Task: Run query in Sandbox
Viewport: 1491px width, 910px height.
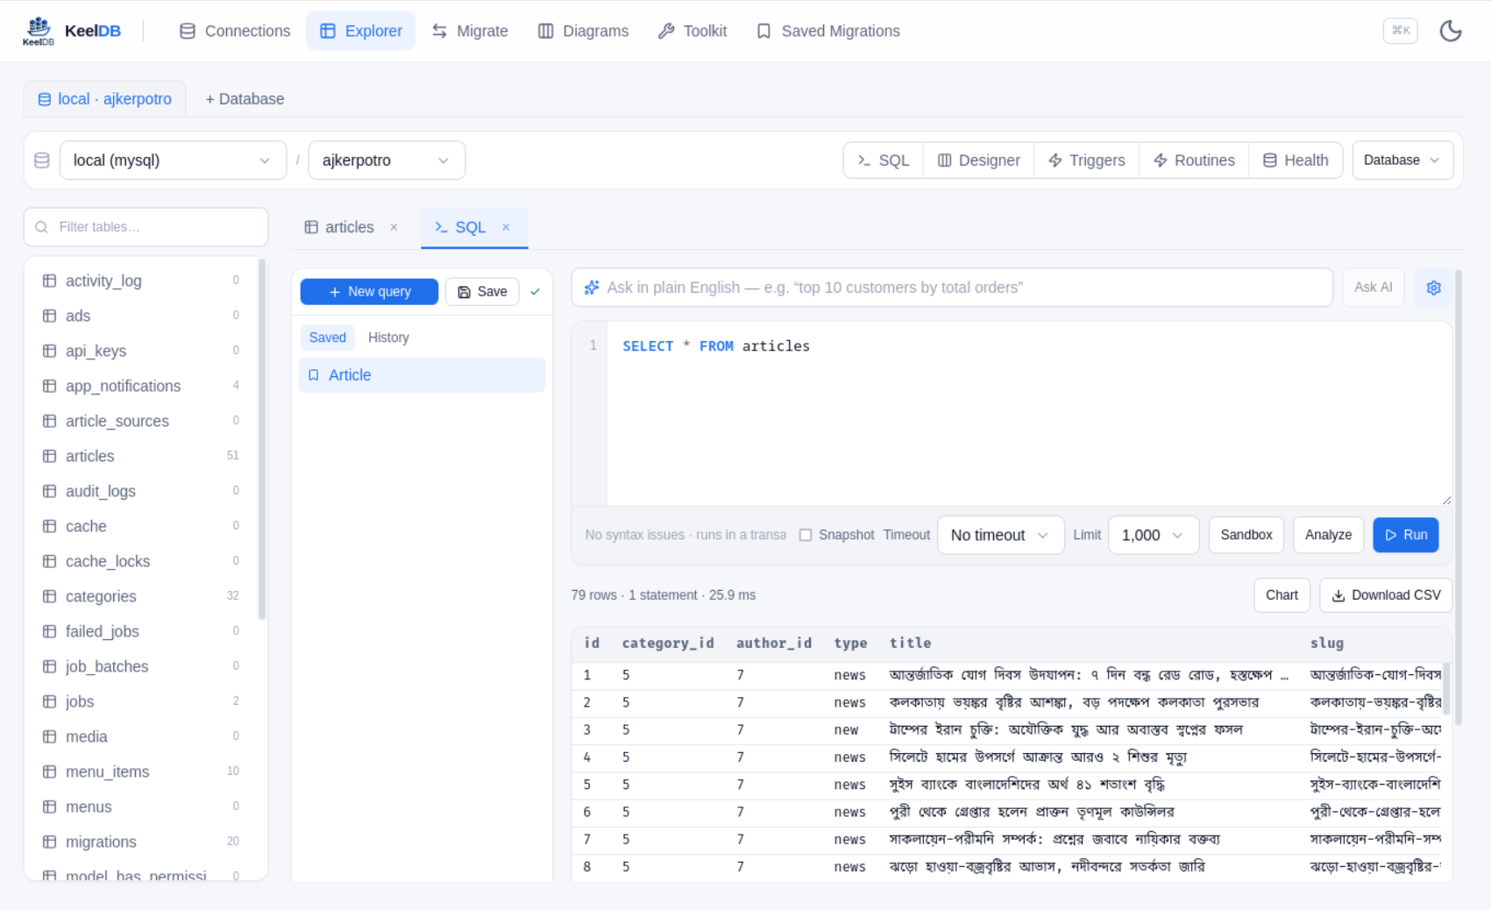Action: click(x=1246, y=535)
